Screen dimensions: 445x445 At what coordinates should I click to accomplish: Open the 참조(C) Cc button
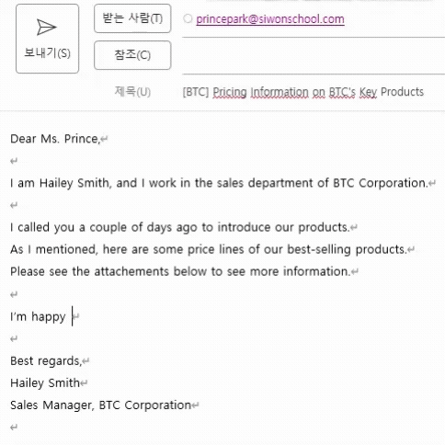[132, 55]
